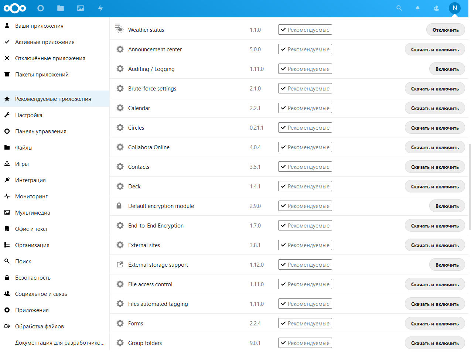The image size is (471, 352).
Task: Select the End-to-End Encryption app name
Action: 156,225
